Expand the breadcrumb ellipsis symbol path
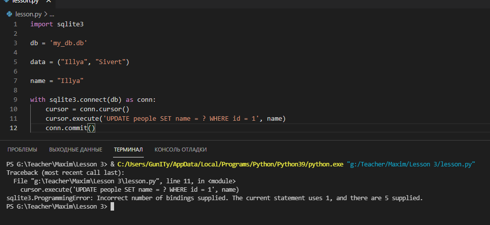Image resolution: width=490 pixels, height=225 pixels. coord(52,14)
